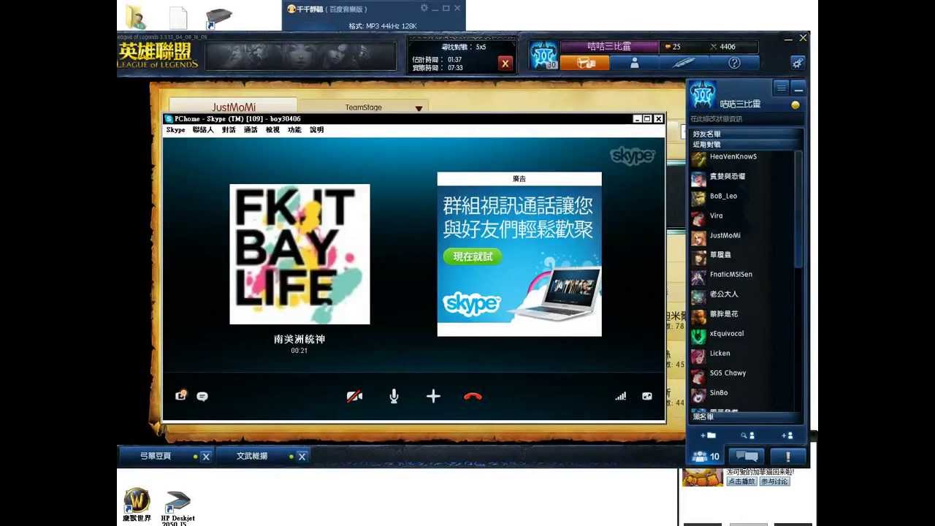Collapse the 近期對戰 group header
935x526 pixels.
coord(744,145)
